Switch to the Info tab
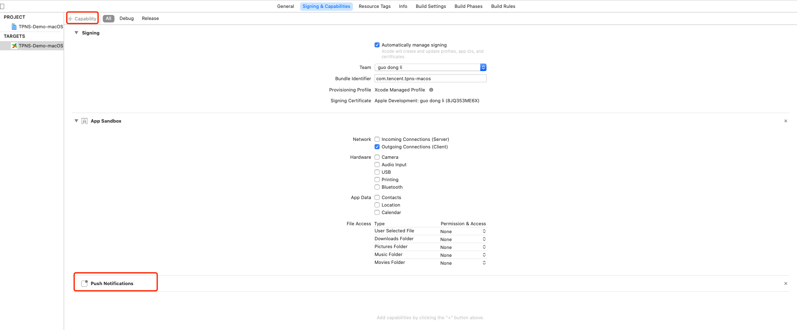Viewport: 797px width, 330px height. coord(403,6)
